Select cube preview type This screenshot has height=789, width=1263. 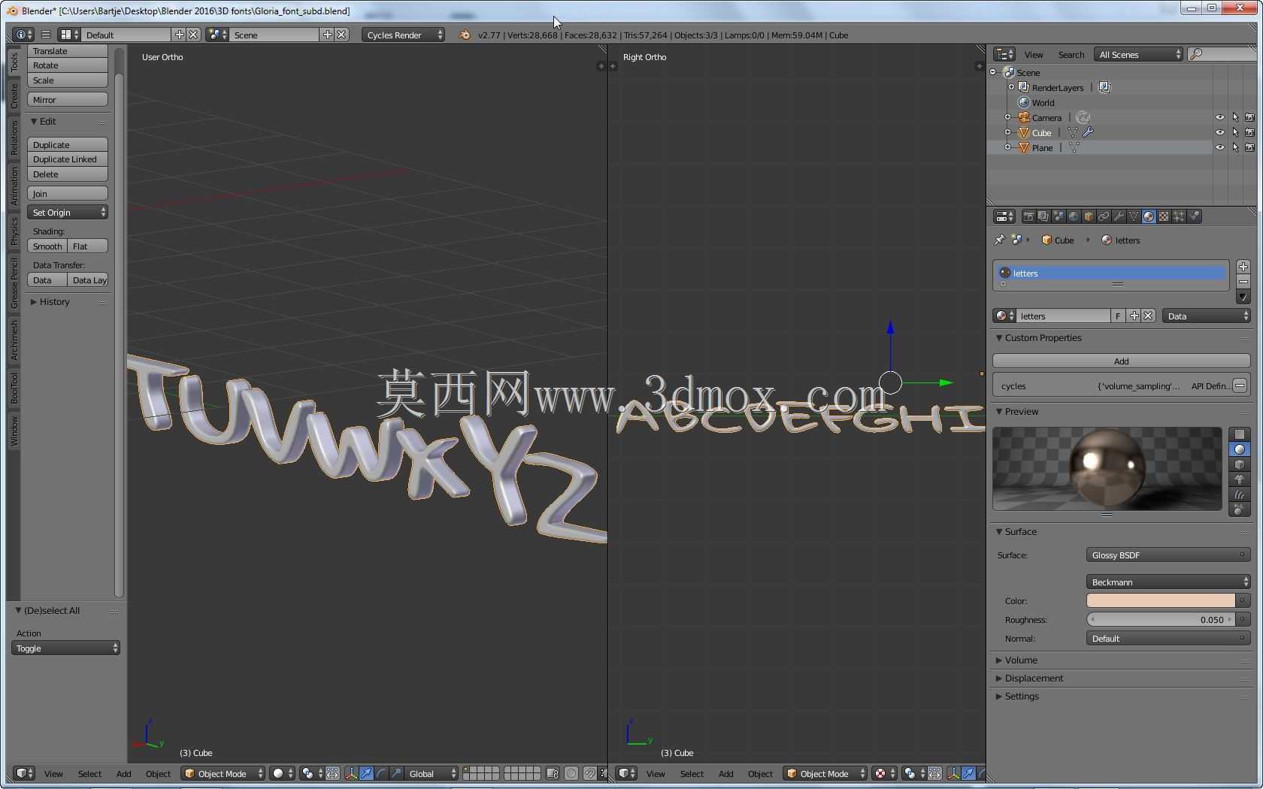coord(1240,464)
